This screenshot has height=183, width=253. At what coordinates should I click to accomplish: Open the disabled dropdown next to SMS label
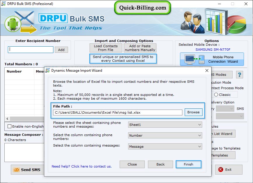[x=225, y=109]
